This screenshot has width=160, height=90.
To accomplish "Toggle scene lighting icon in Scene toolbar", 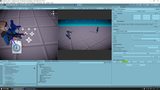I will [x=14, y=8].
